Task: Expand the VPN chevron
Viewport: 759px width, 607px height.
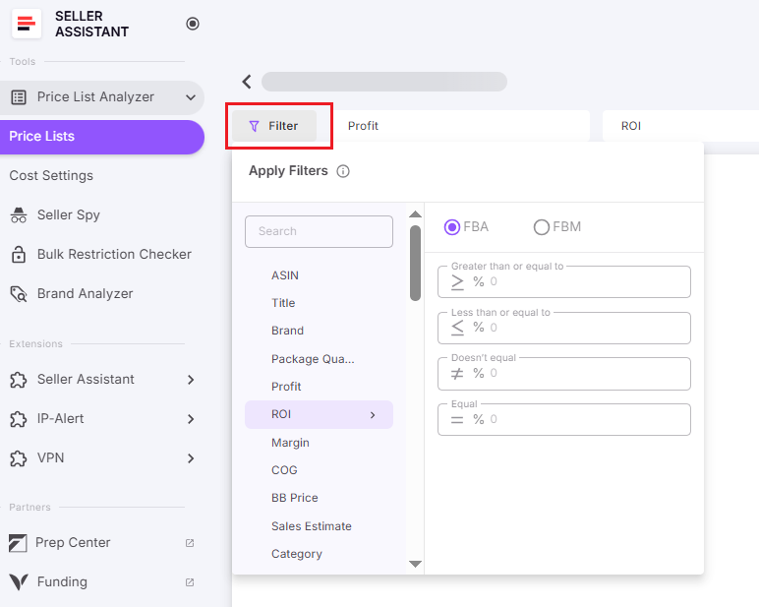Action: (191, 458)
